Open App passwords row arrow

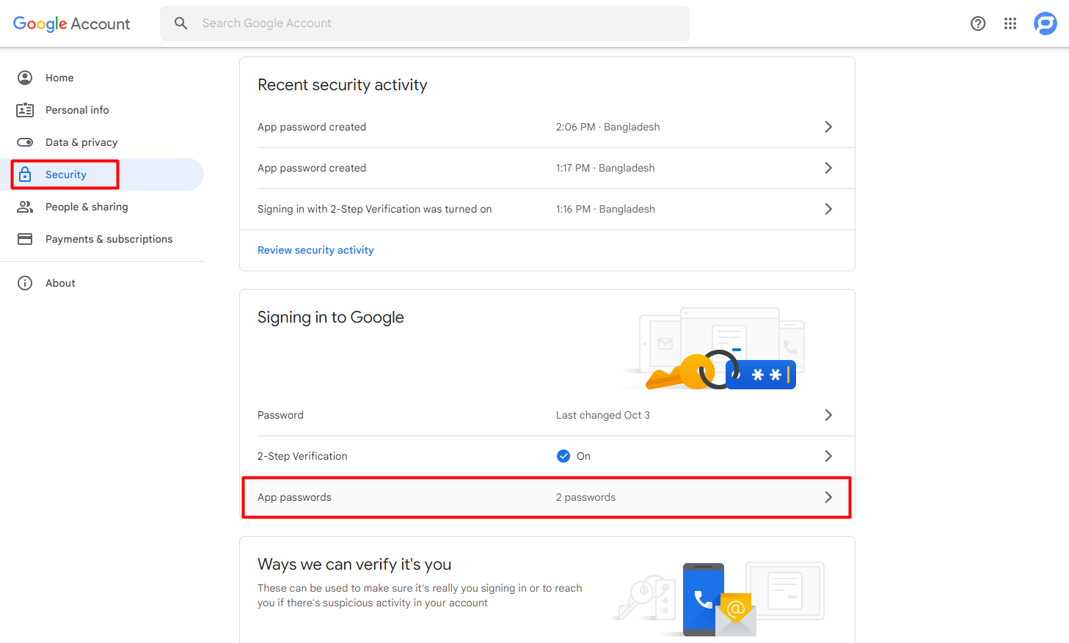pos(828,497)
